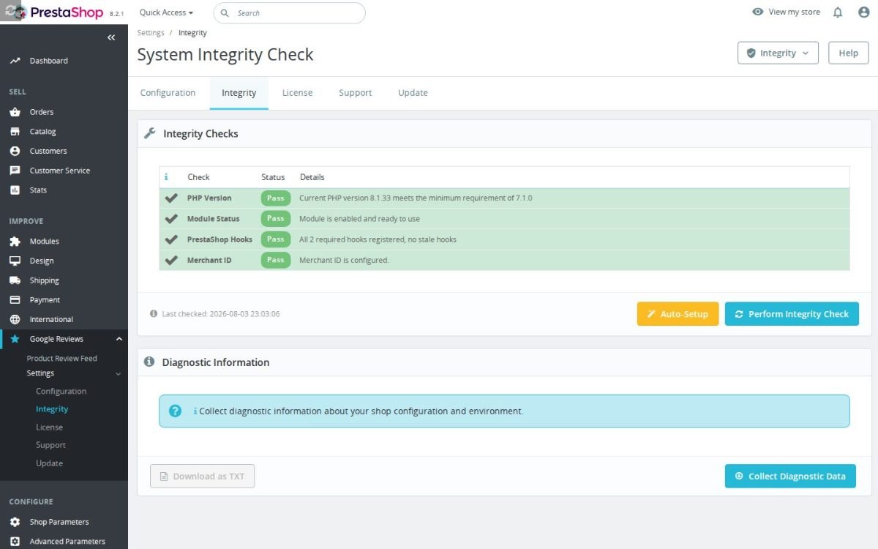Click the Modules puzzle icon
Screen dimensions: 878x549
coord(15,242)
